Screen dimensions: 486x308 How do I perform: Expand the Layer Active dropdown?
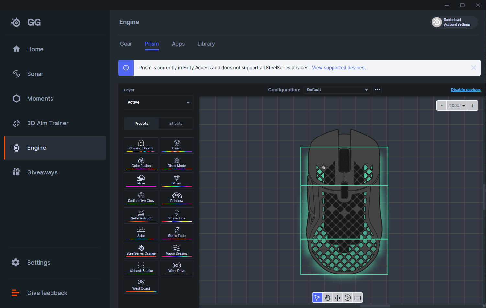[x=159, y=102]
